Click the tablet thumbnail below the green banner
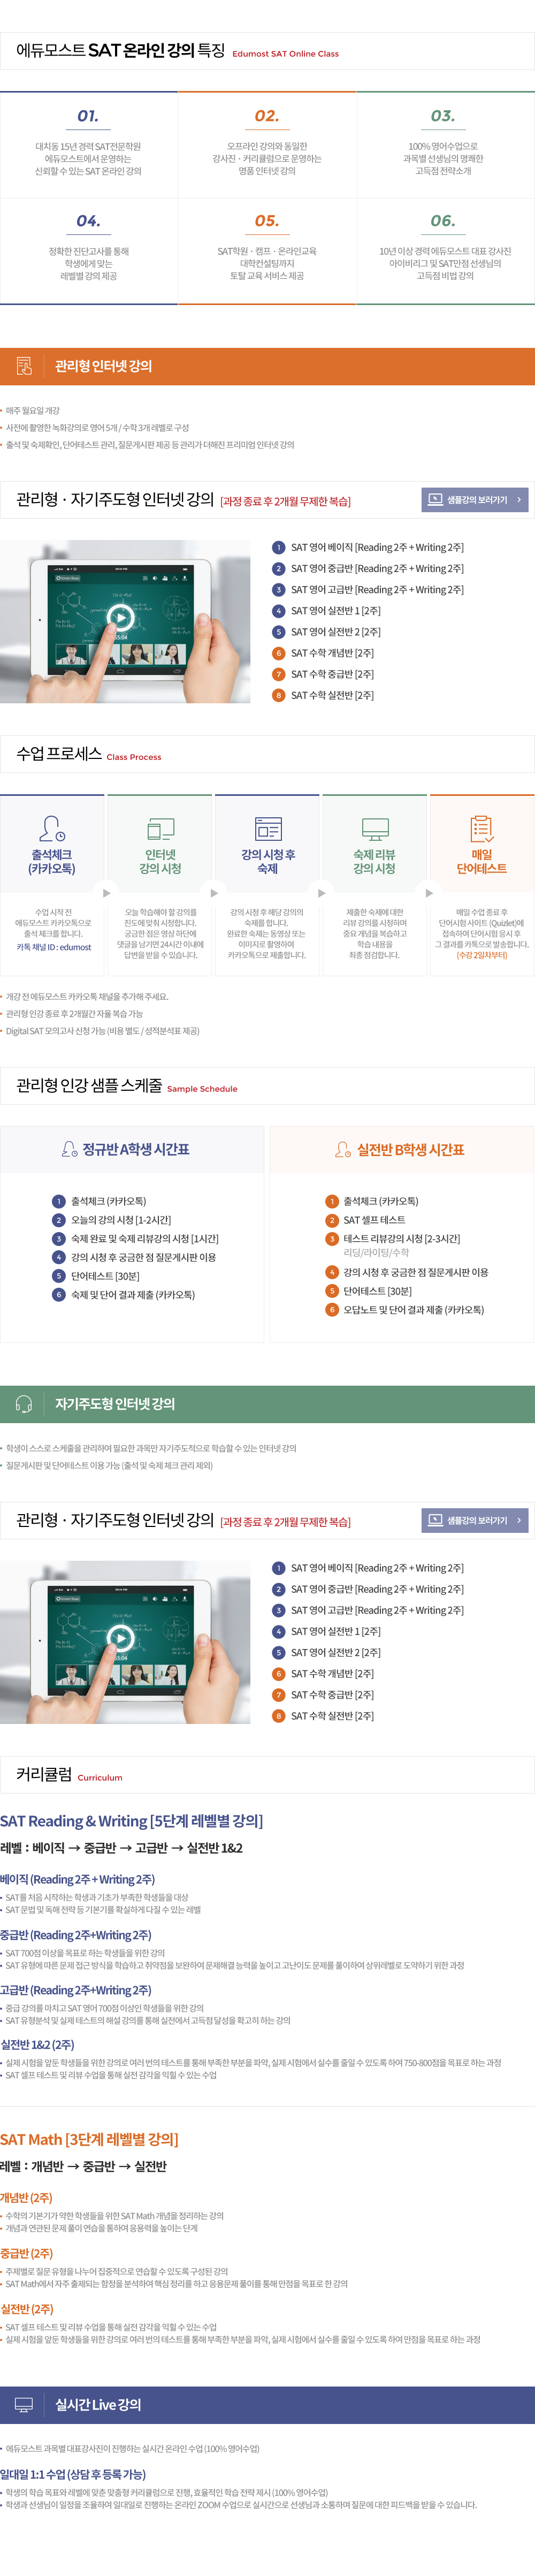Screen dimensions: 535x2576 [125, 1641]
